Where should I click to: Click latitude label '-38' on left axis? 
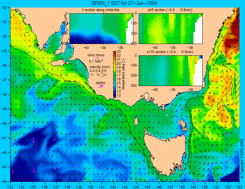[x=4, y=94]
